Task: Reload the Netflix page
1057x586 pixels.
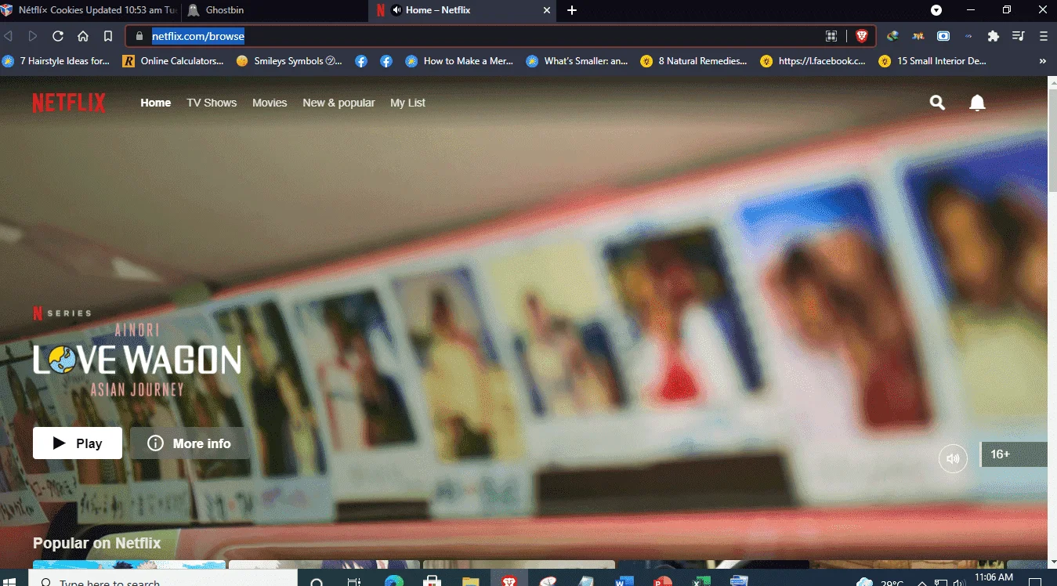Action: [x=58, y=36]
